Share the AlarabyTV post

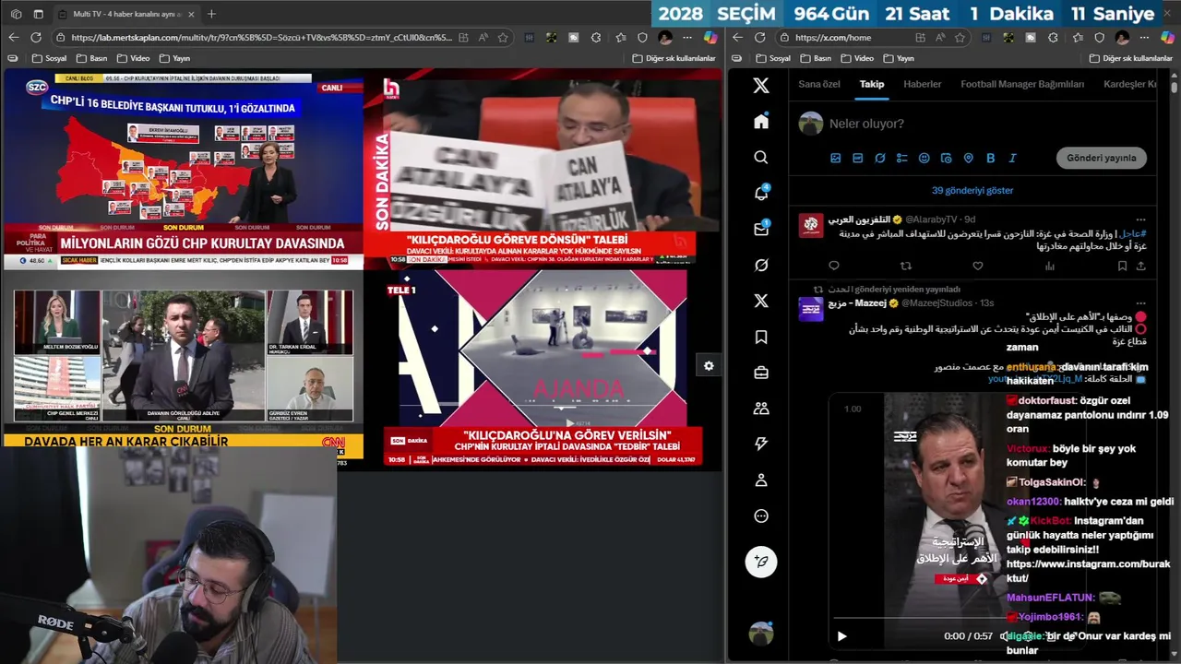click(x=1140, y=266)
